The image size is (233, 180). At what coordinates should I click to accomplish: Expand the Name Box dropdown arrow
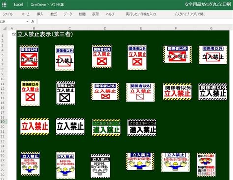(27, 22)
